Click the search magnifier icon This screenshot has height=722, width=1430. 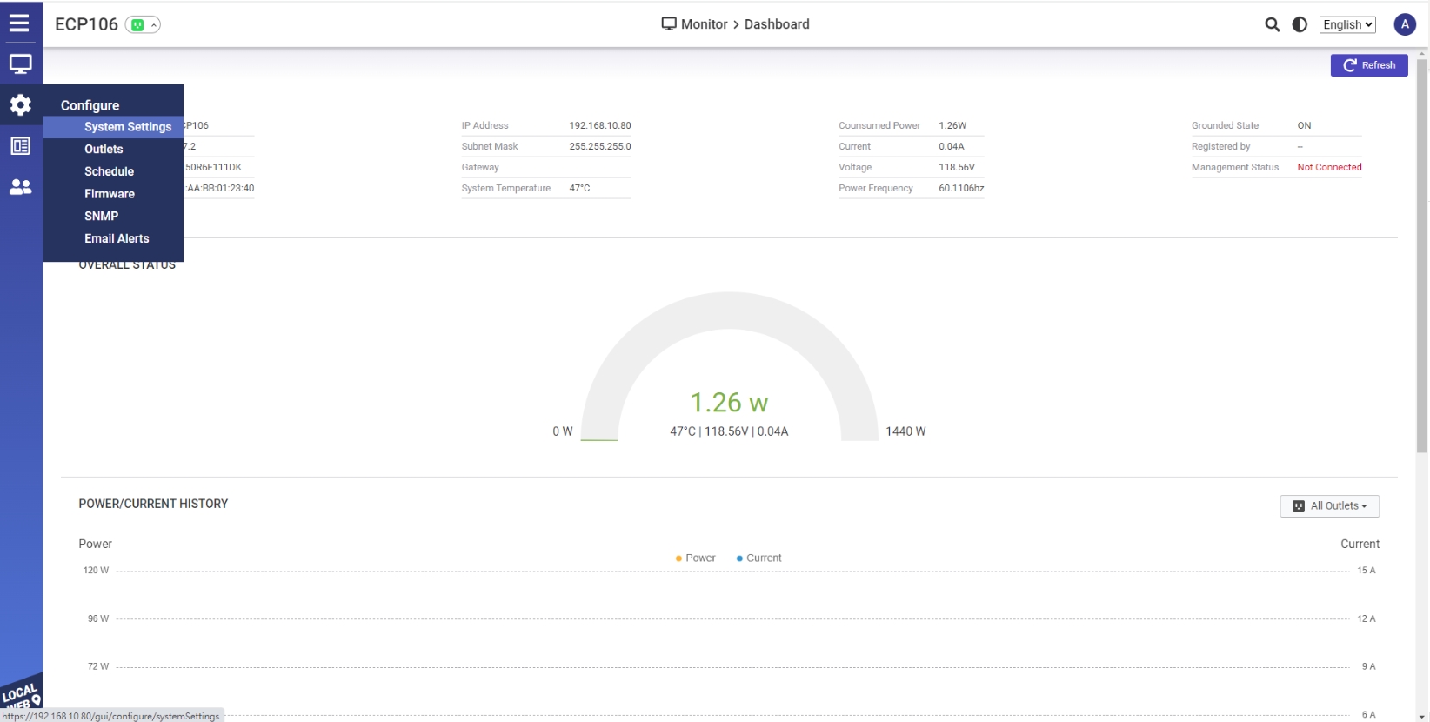[x=1272, y=24]
